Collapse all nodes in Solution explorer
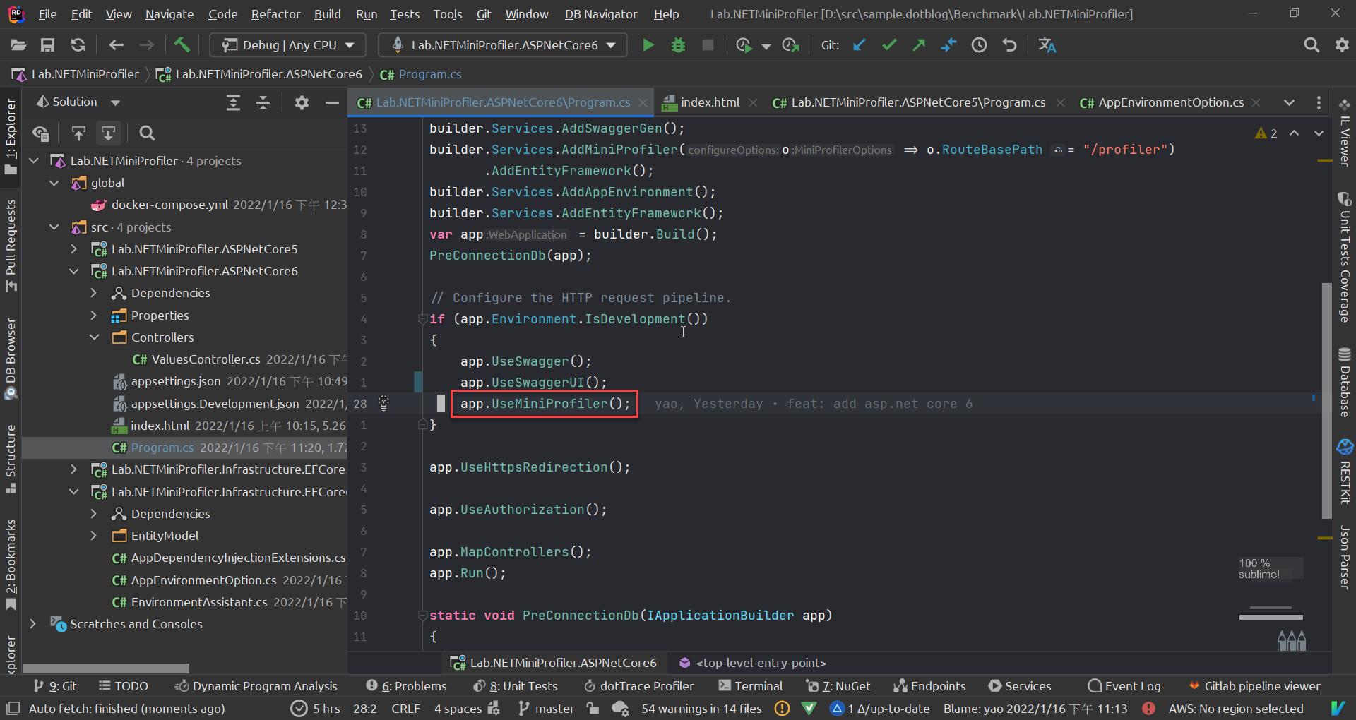The width and height of the screenshot is (1356, 720). pos(263,102)
